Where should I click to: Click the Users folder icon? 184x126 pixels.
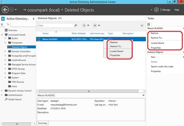point(10,86)
